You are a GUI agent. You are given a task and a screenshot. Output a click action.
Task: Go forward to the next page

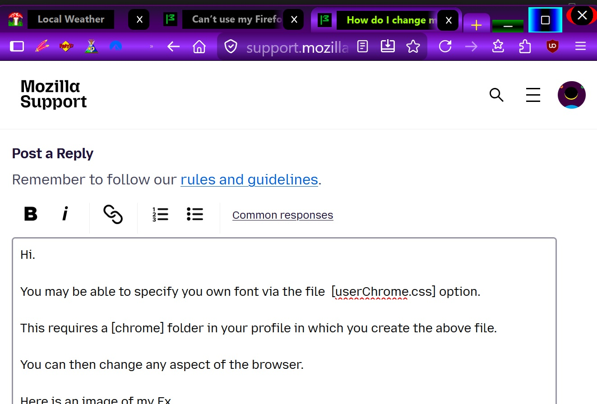(471, 46)
